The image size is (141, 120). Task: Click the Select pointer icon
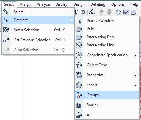(6, 12)
